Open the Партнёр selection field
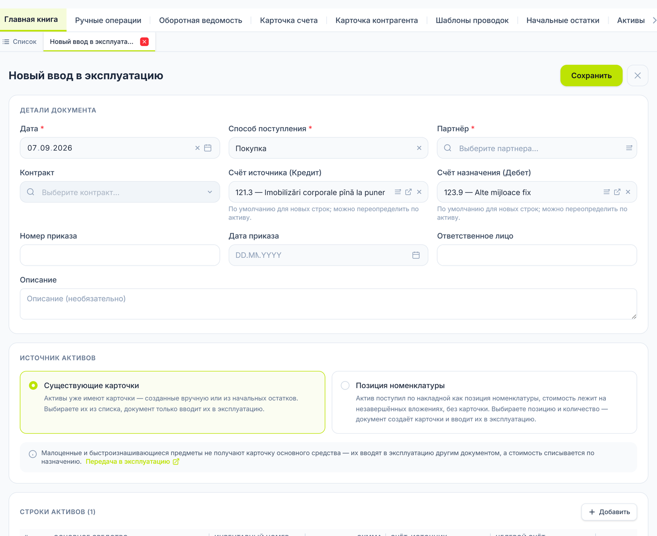The height and width of the screenshot is (536, 657). click(x=537, y=148)
